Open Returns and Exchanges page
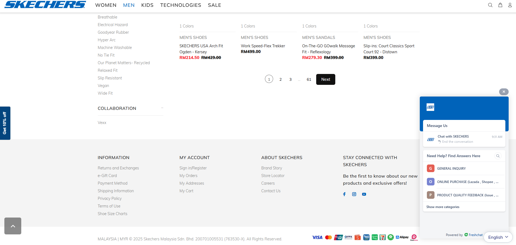 pos(118,168)
